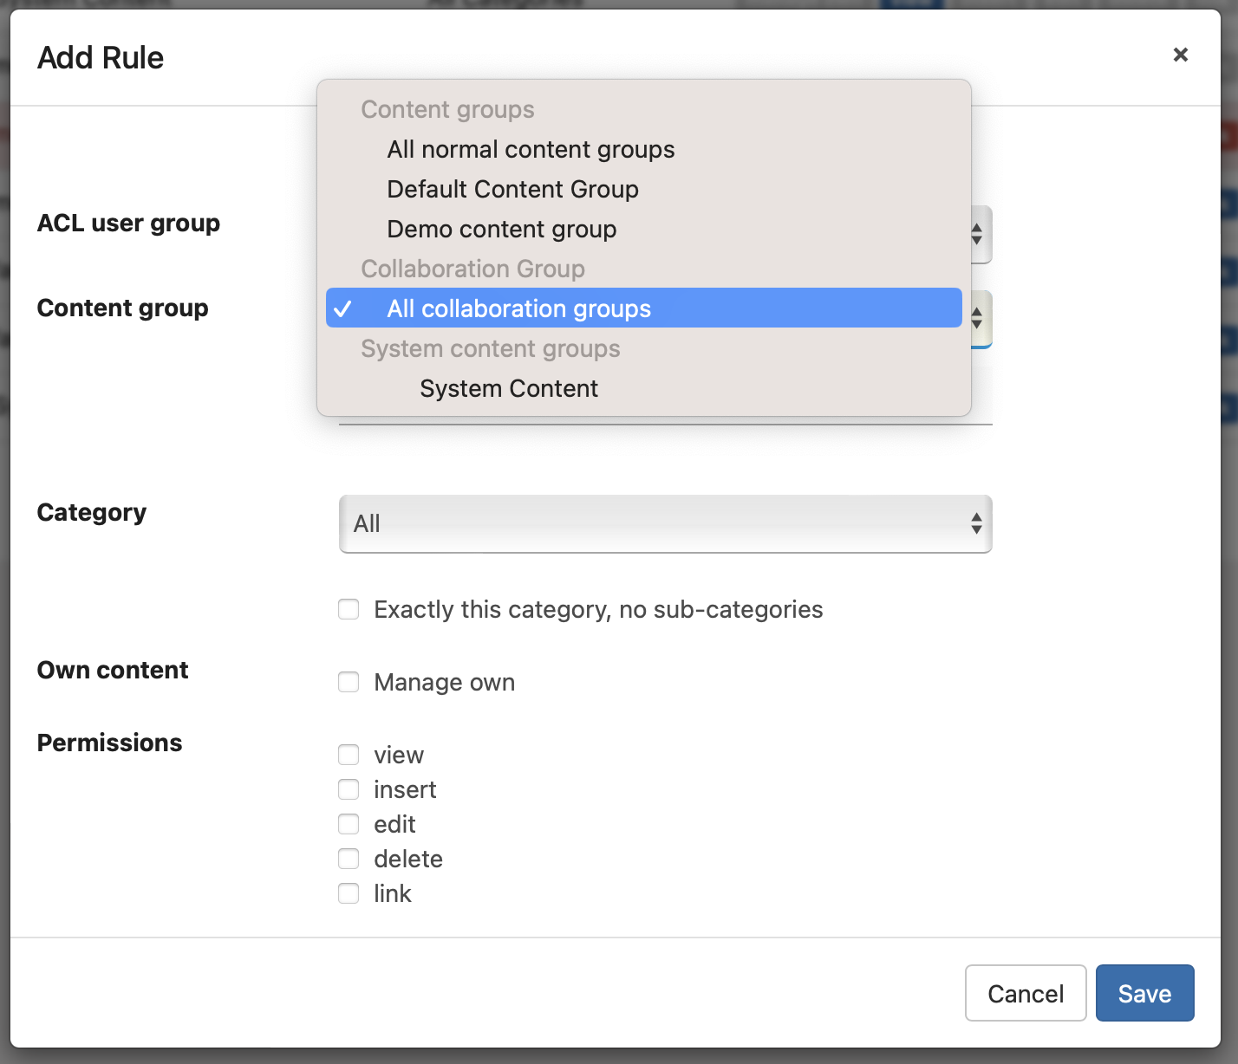1238x1064 pixels.
Task: Click the Cancel button
Action: (x=1025, y=994)
